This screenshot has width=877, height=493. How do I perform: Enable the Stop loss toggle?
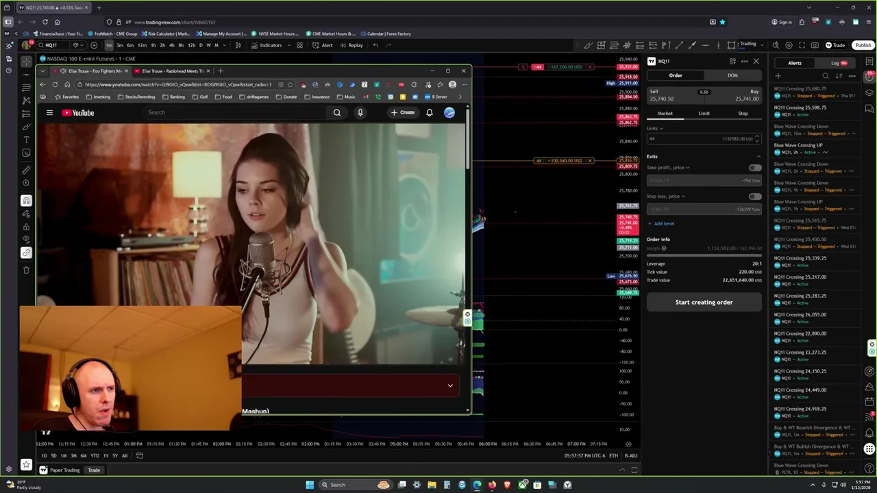754,197
